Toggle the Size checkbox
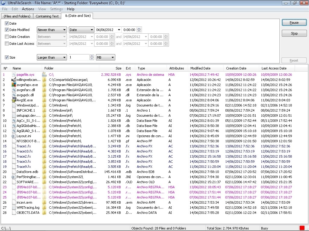The image size is (309, 231). click(7, 57)
